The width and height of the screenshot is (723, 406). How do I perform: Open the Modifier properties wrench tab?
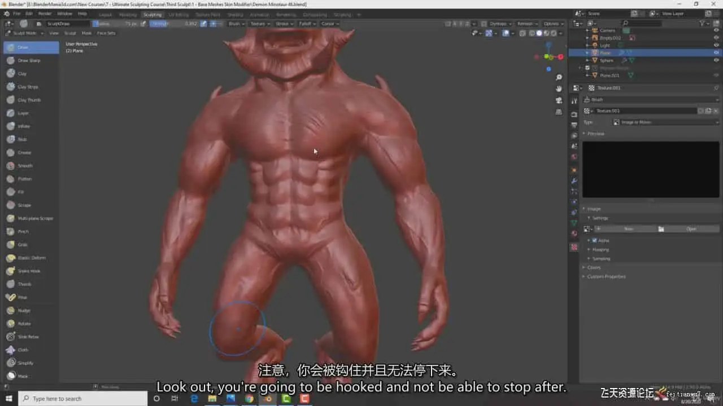pos(574,180)
